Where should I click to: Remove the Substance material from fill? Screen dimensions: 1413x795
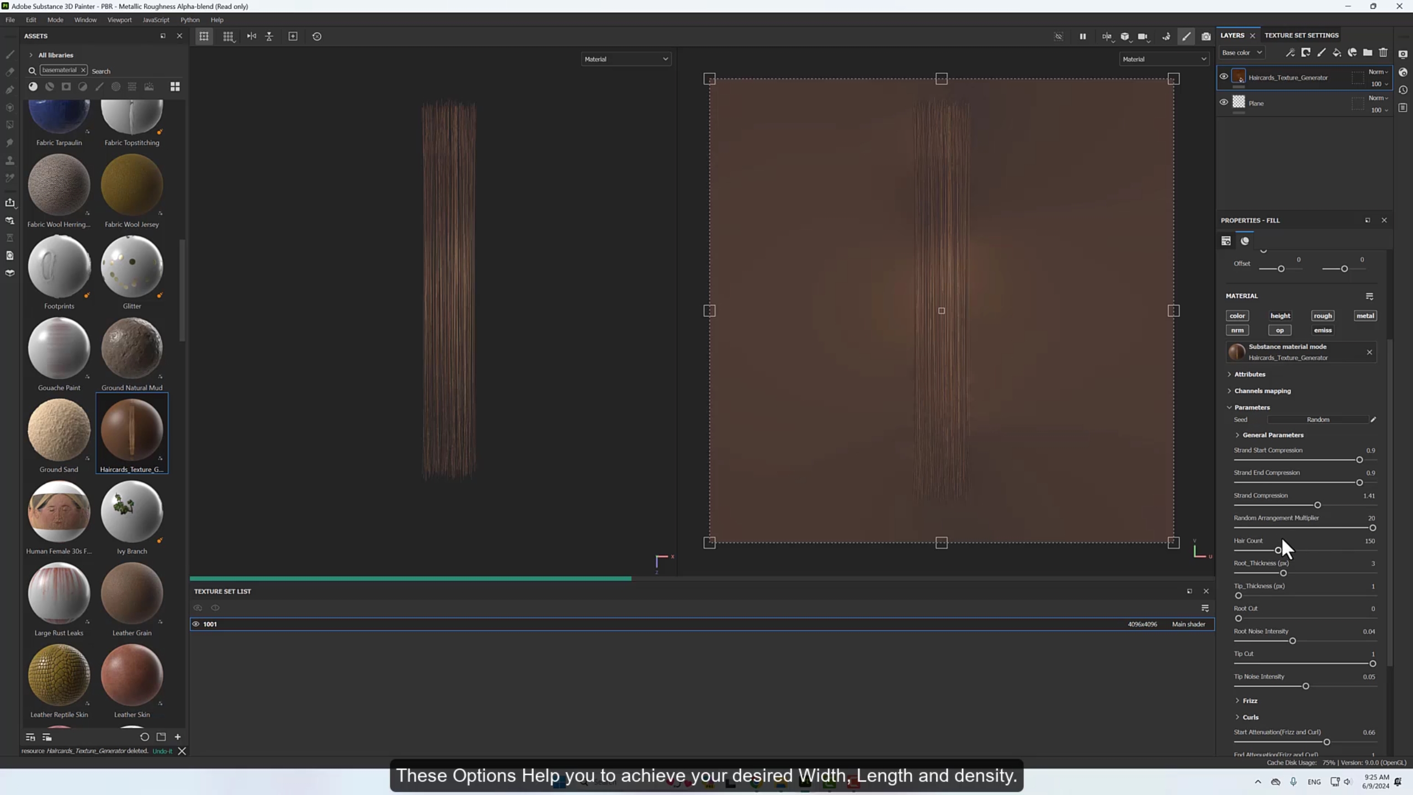click(1369, 352)
